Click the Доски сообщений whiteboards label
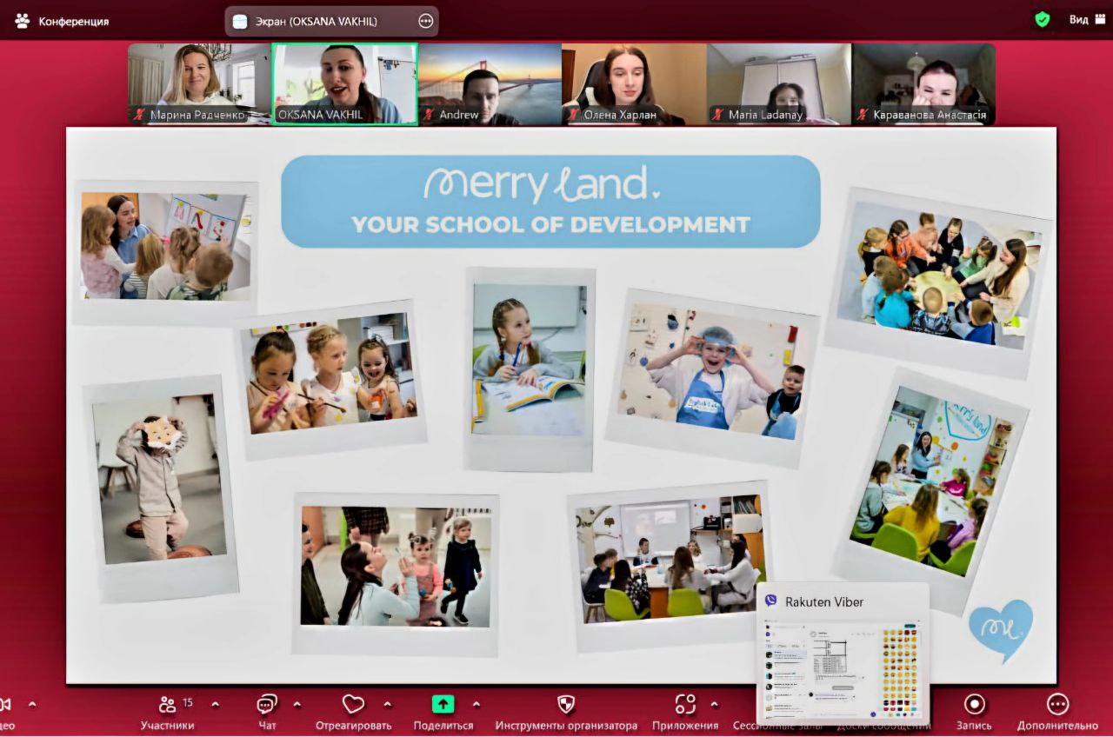 (883, 726)
